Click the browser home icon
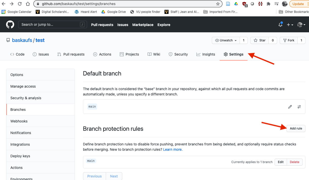The height and width of the screenshot is (180, 309). (x=28, y=4)
